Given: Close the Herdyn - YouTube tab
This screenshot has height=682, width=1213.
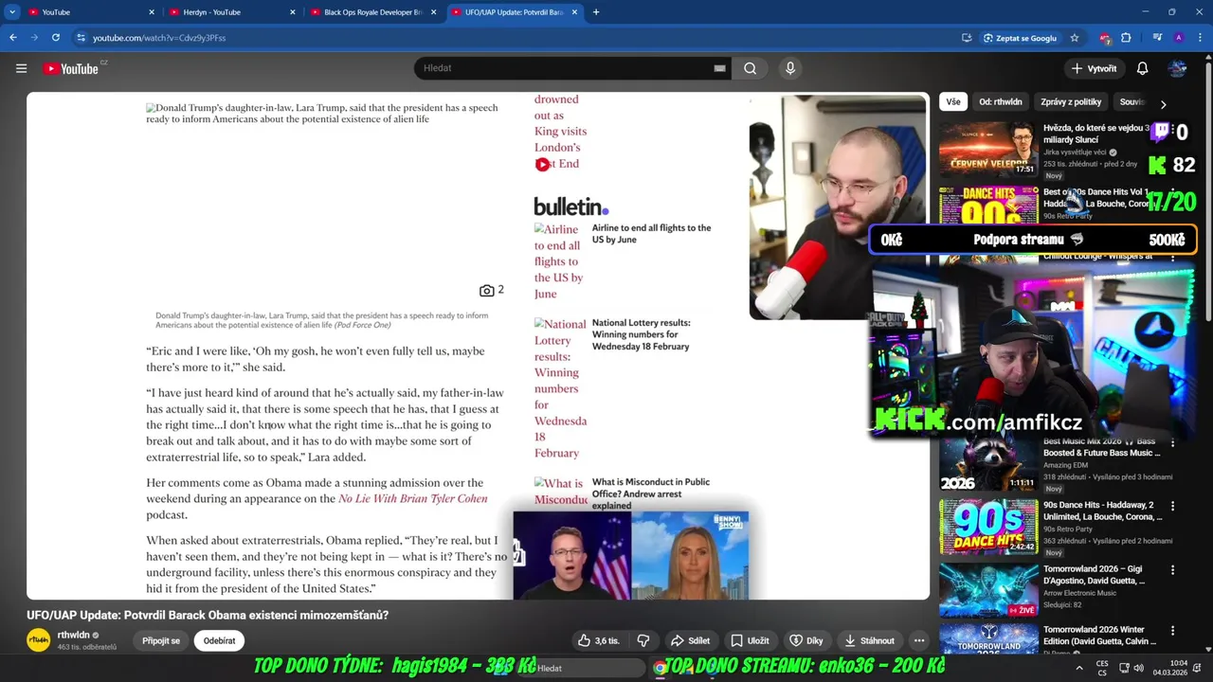Looking at the screenshot, I should click(293, 12).
